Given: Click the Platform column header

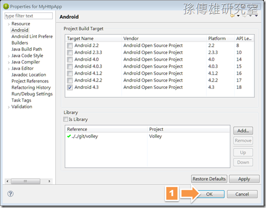Looking at the screenshot, I should (220, 39).
